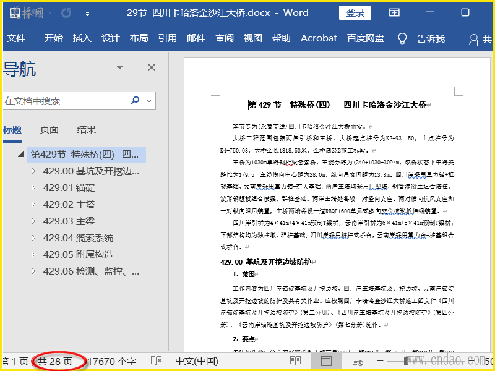The image size is (495, 371).
Task: Click the 17670 个字 word count
Action: (112, 362)
